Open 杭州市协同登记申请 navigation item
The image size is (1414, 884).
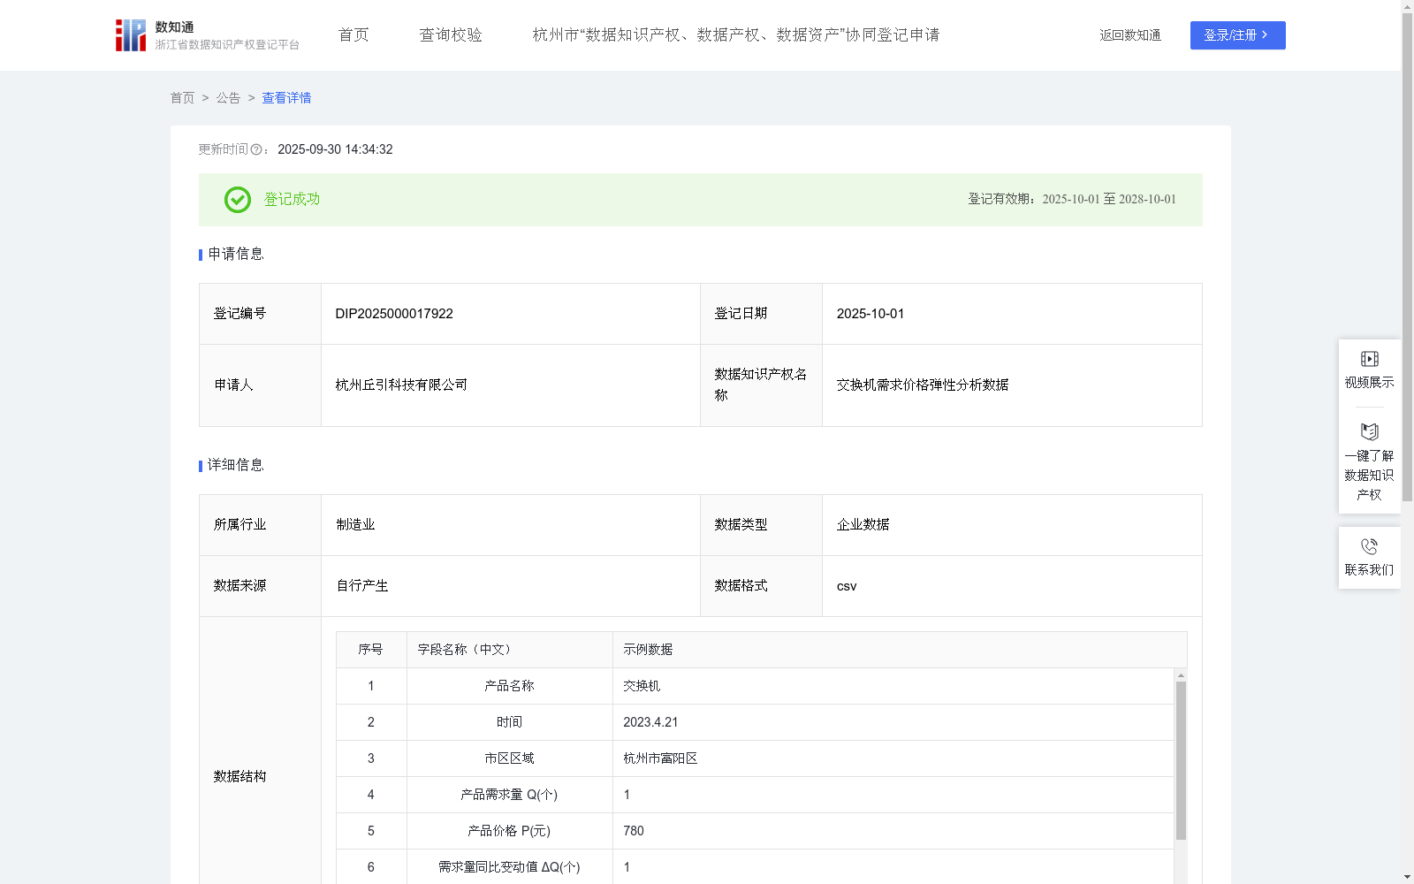coord(736,35)
